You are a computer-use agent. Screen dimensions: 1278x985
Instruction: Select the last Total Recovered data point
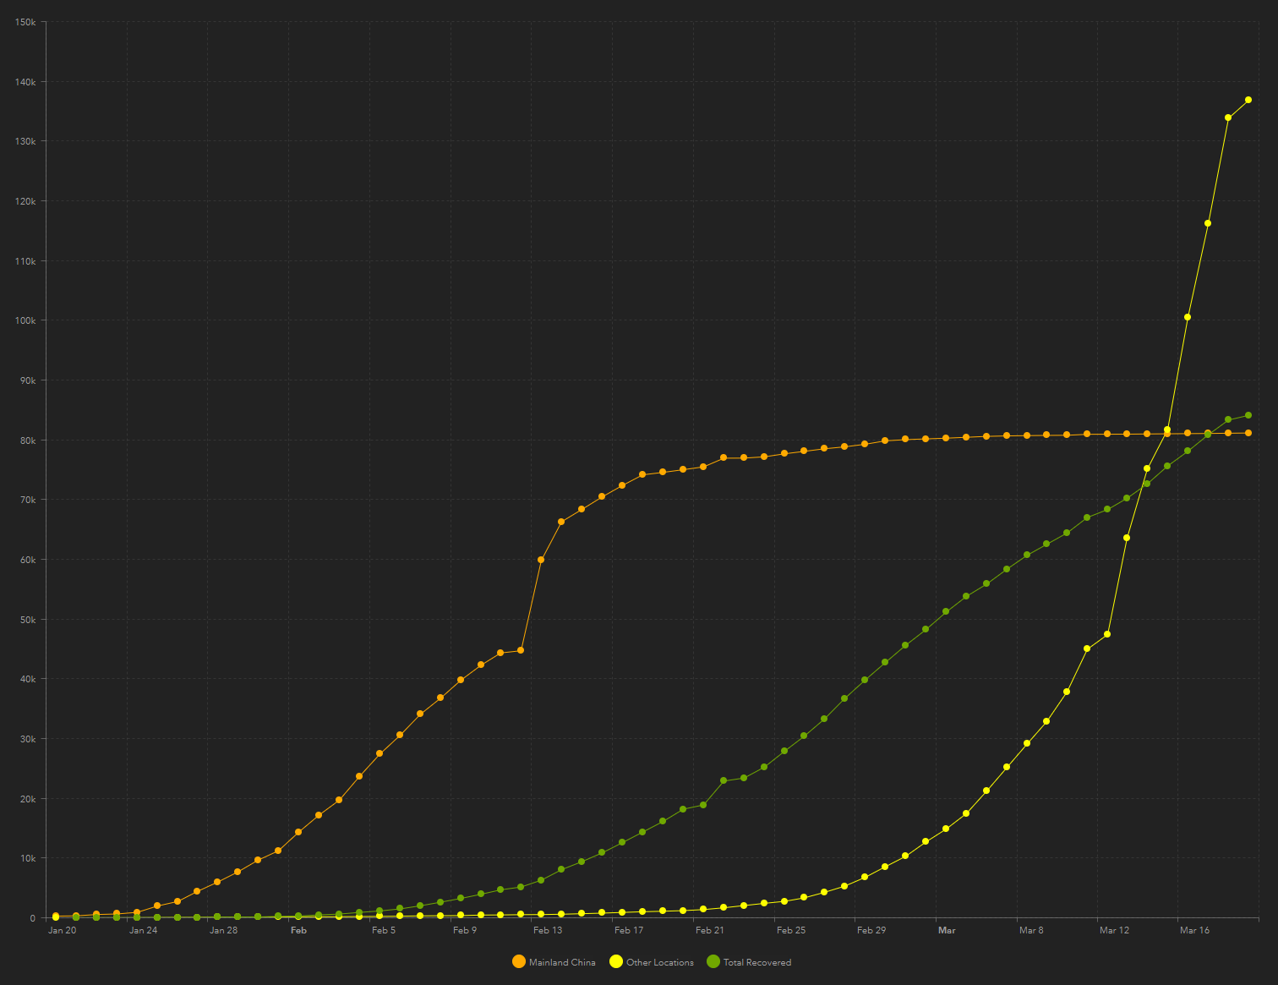[x=1248, y=415]
